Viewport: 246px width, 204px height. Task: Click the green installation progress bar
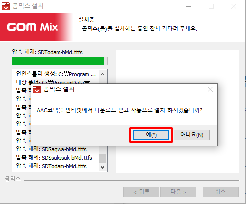pyautogui.click(x=60, y=61)
